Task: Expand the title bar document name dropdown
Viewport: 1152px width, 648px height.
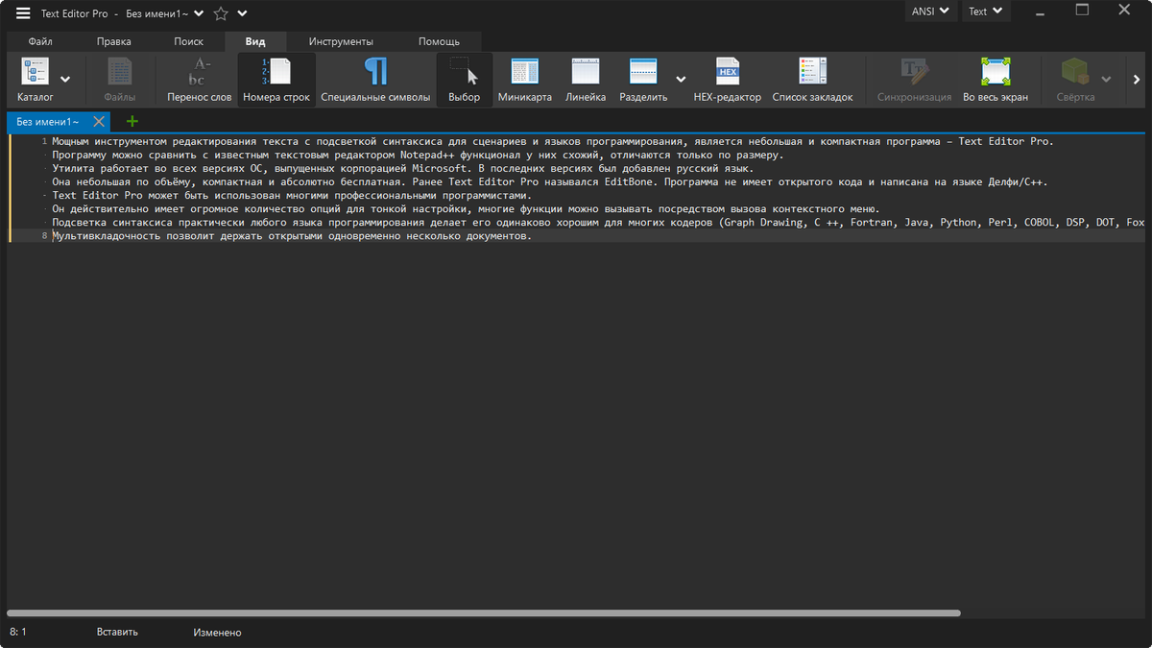Action: tap(198, 13)
